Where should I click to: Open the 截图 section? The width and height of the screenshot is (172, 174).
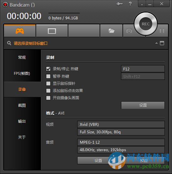[22, 105]
